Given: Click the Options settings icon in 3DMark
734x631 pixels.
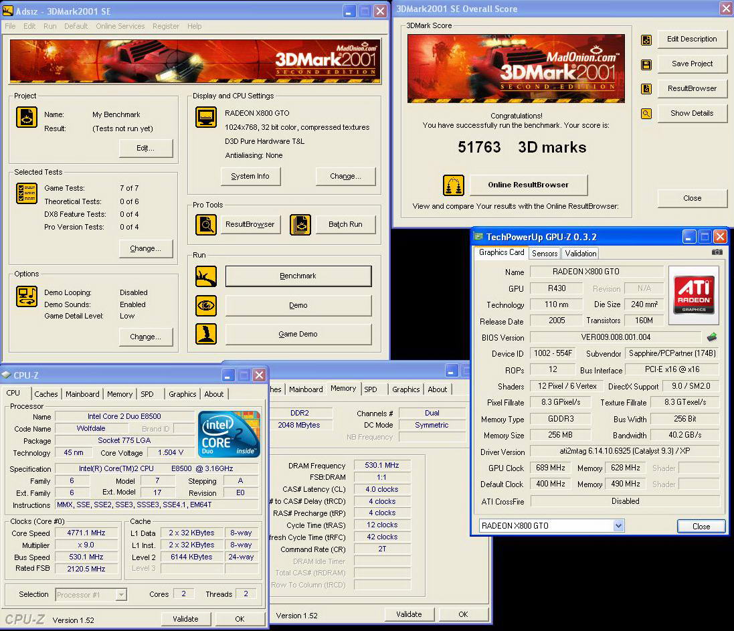Looking at the screenshot, I should coord(27,297).
